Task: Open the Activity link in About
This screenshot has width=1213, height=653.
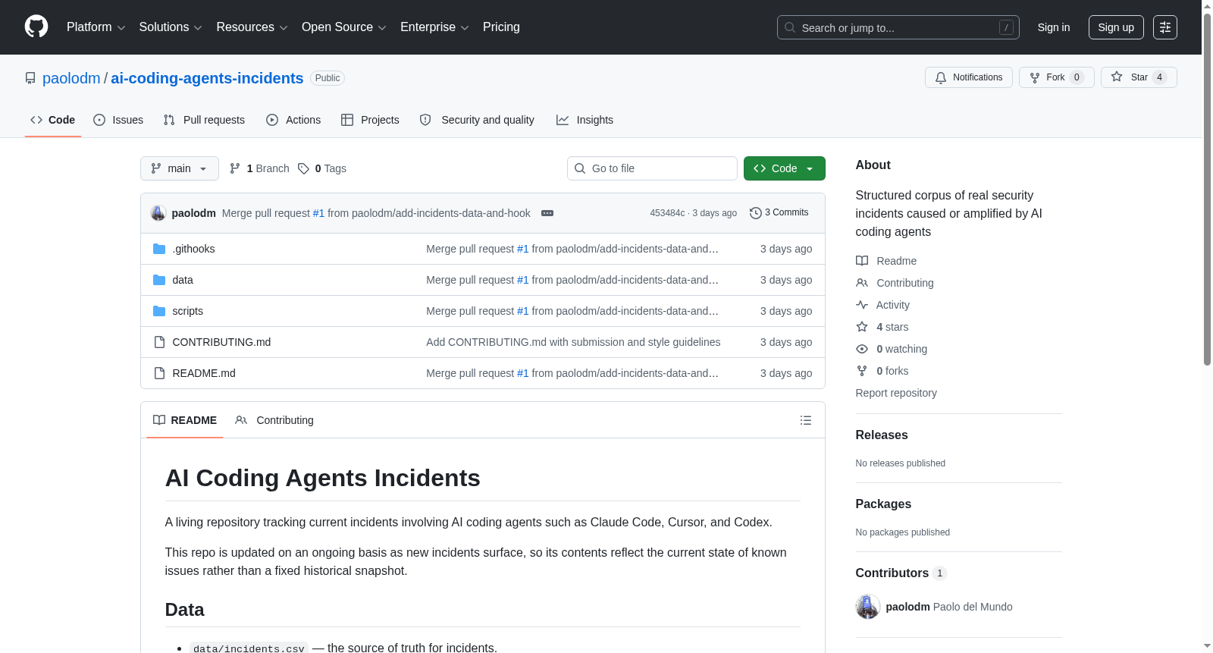Action: [892, 305]
